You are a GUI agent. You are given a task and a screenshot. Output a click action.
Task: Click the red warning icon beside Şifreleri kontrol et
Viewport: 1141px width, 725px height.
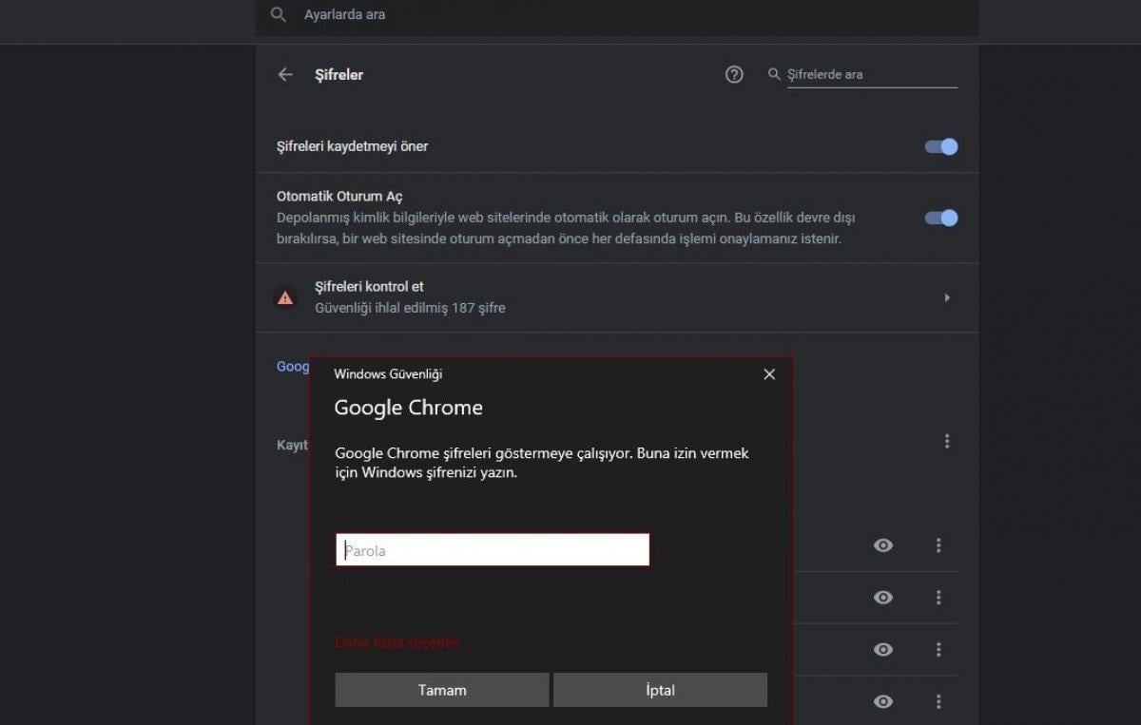tap(285, 297)
